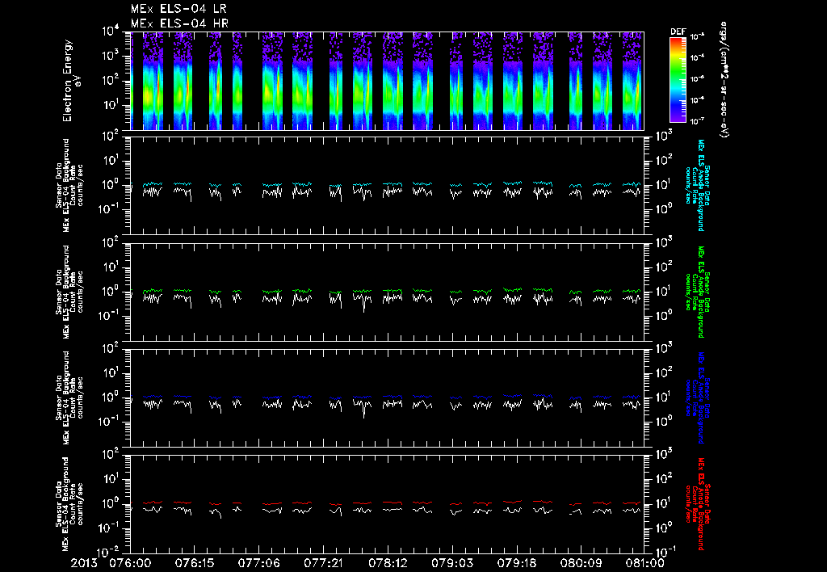
Task: Click the 'MEx ELS-04 HR' title line
Action: coord(179,23)
